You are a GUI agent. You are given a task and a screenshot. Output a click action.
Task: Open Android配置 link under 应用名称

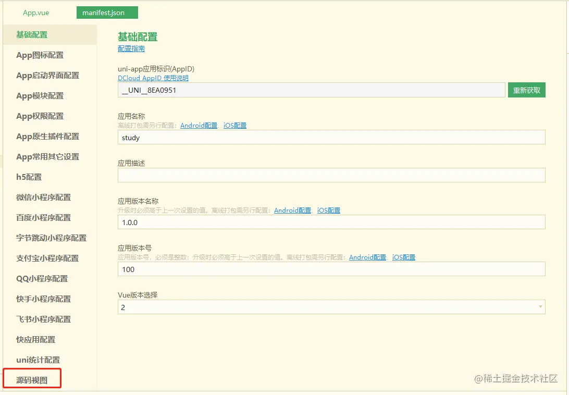pyautogui.click(x=199, y=125)
